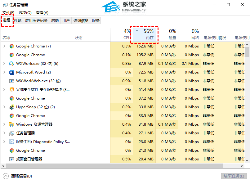250x184 pixels.
Task: Click the 72.5 MB memory value
Action: coord(146,72)
